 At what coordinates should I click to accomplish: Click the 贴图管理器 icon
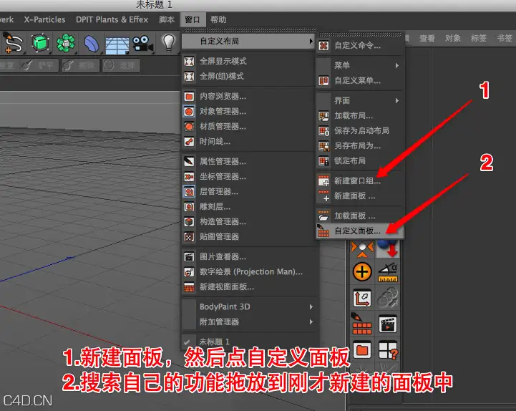tap(189, 237)
